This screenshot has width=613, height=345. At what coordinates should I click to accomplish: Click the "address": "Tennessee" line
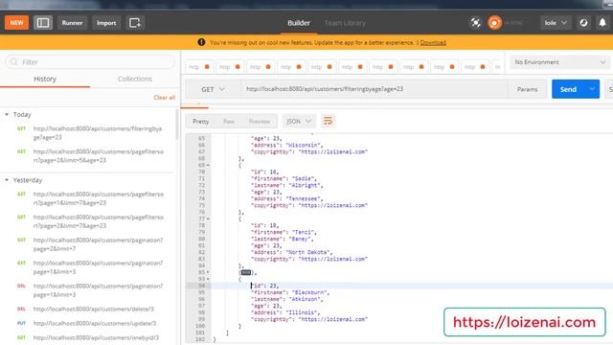click(287, 198)
